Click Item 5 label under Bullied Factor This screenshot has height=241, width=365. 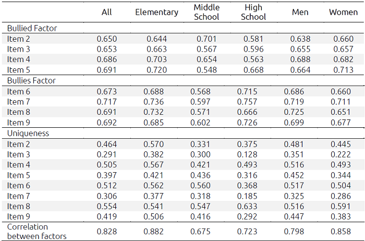tap(19, 70)
